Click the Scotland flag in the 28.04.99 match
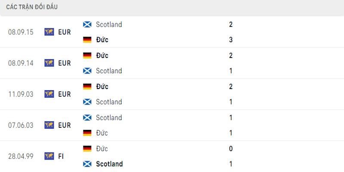The width and height of the screenshot is (344, 172). [x=87, y=164]
